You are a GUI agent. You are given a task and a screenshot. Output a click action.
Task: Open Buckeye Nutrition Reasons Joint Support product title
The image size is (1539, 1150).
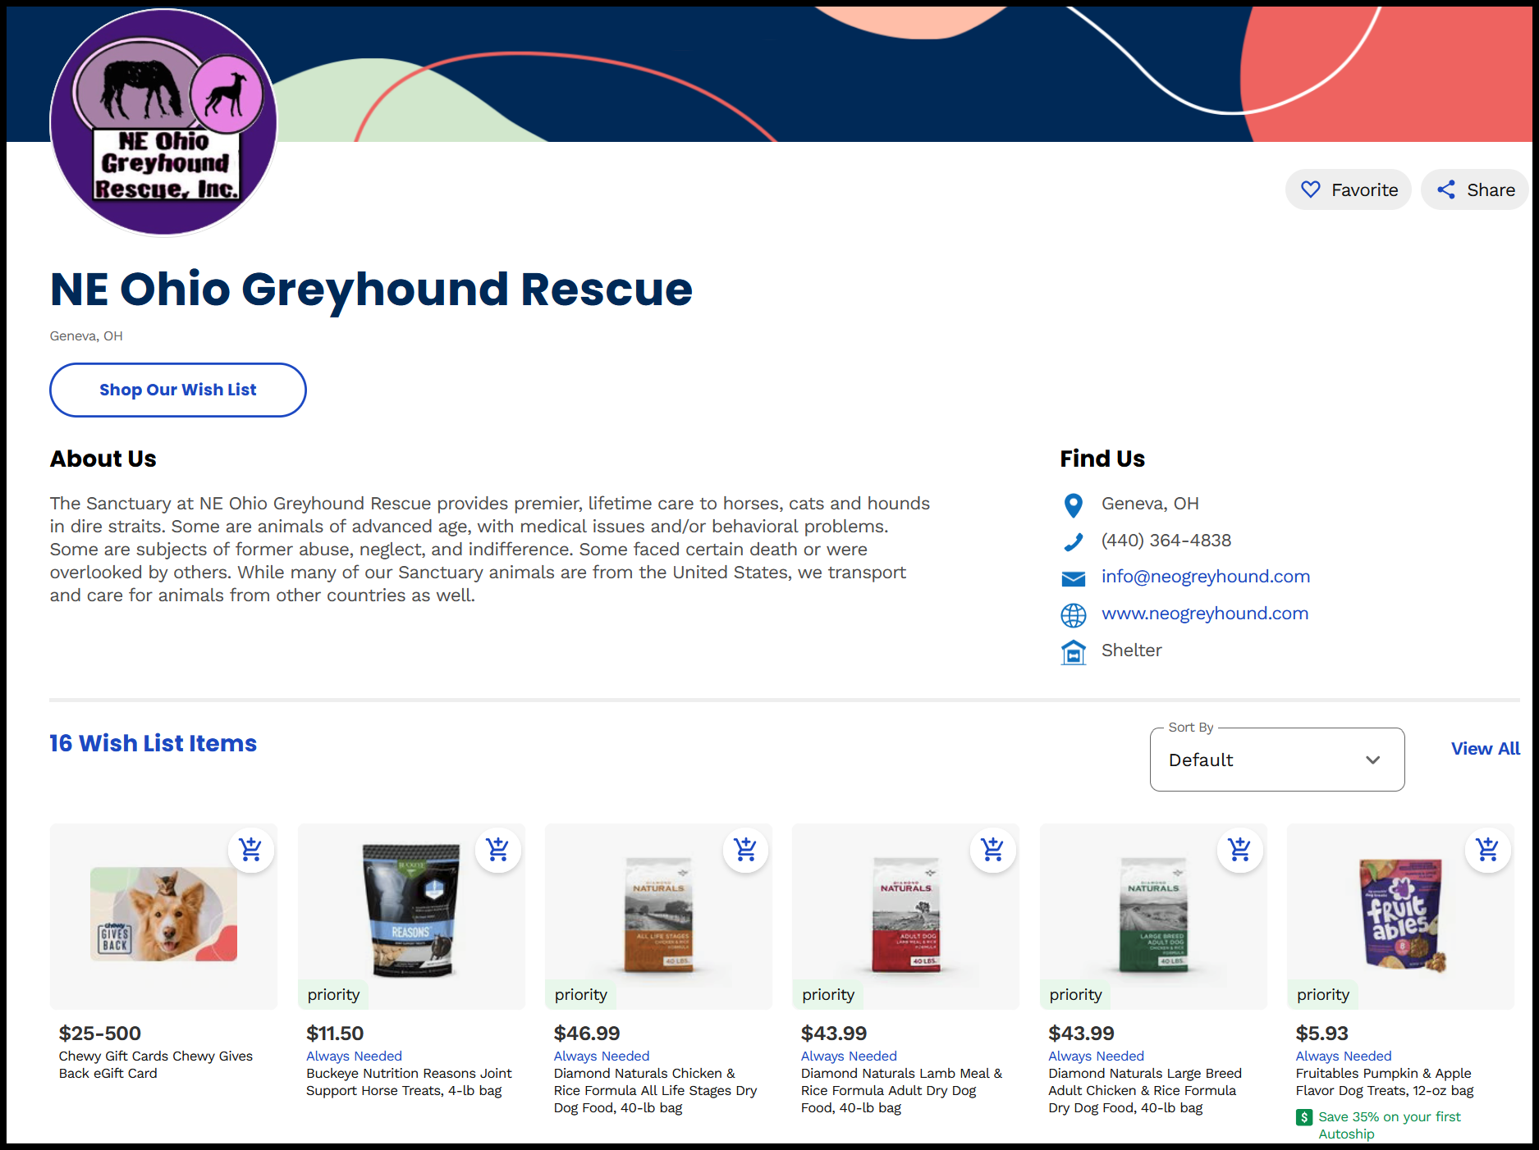tap(409, 1082)
